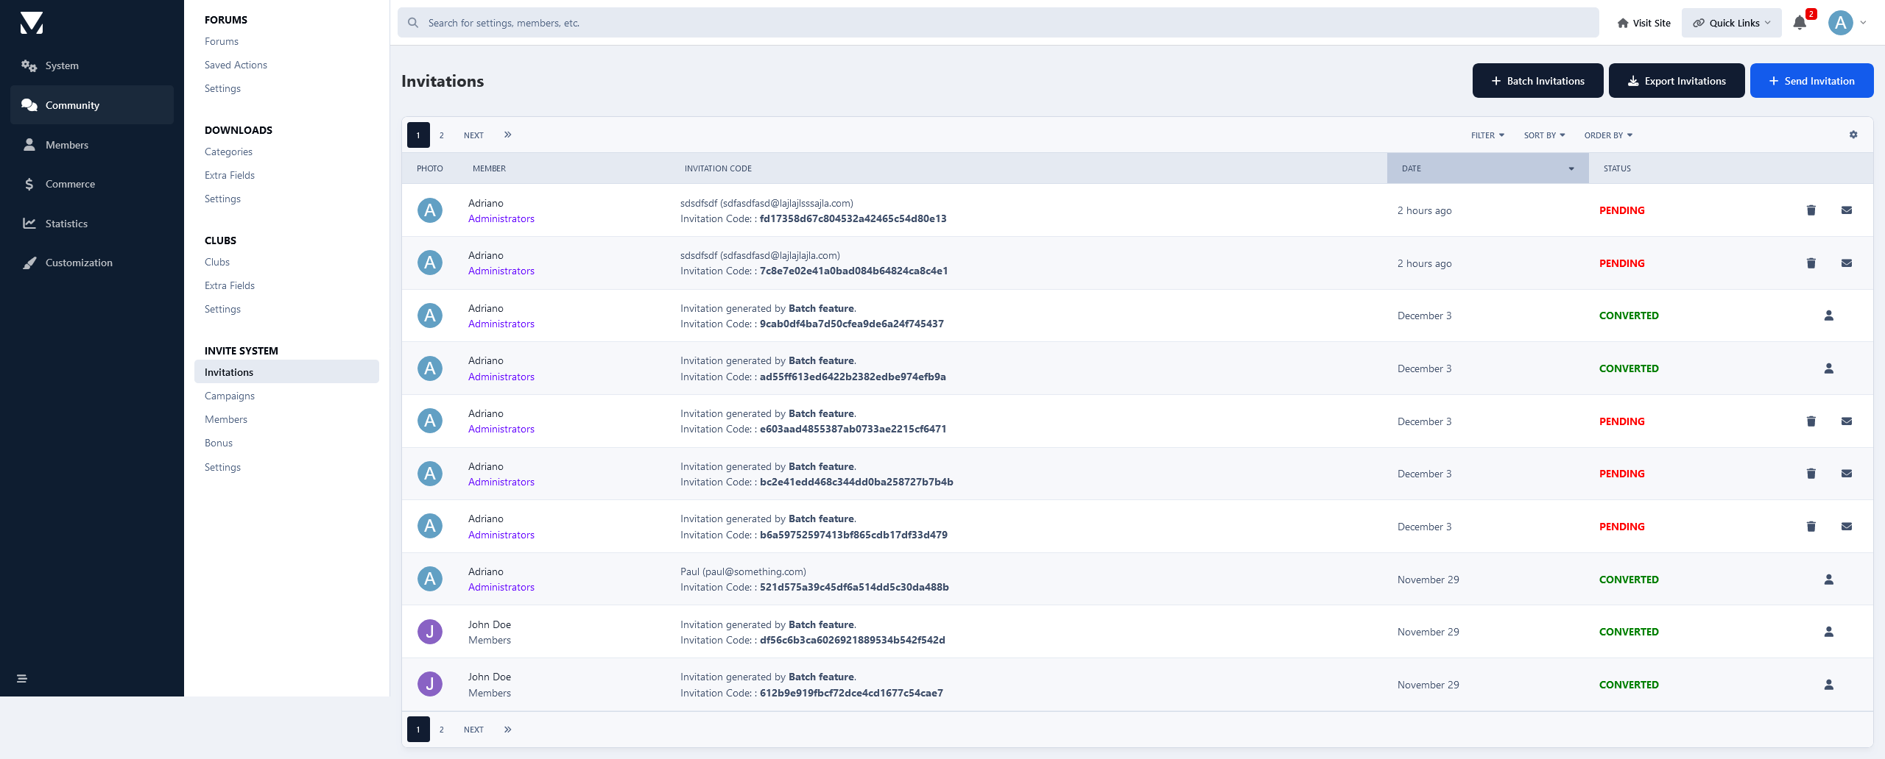Toggle the Date column sort arrow
The width and height of the screenshot is (1885, 759).
(1571, 168)
